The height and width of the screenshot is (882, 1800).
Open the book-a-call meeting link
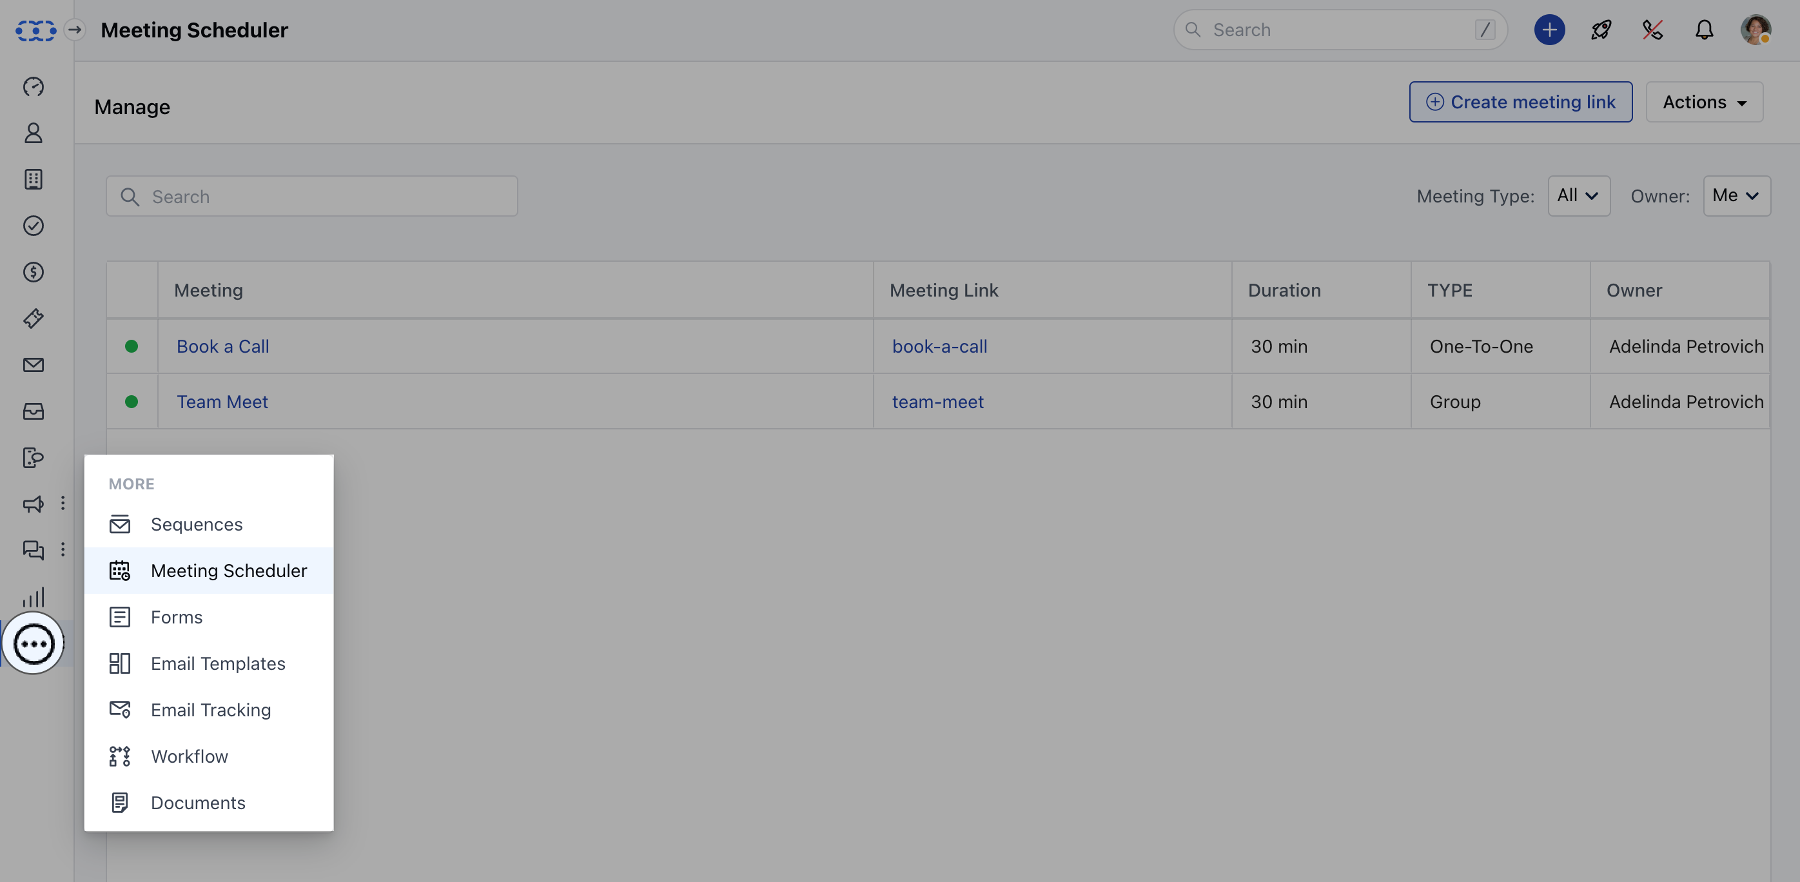point(940,346)
